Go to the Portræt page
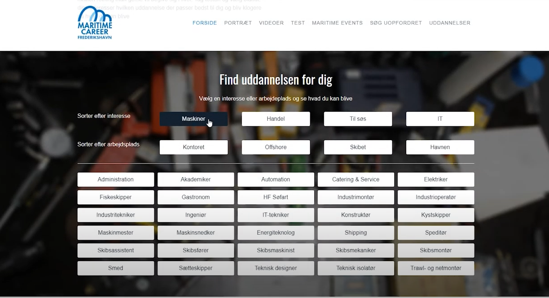The height and width of the screenshot is (298, 549). tap(238, 23)
